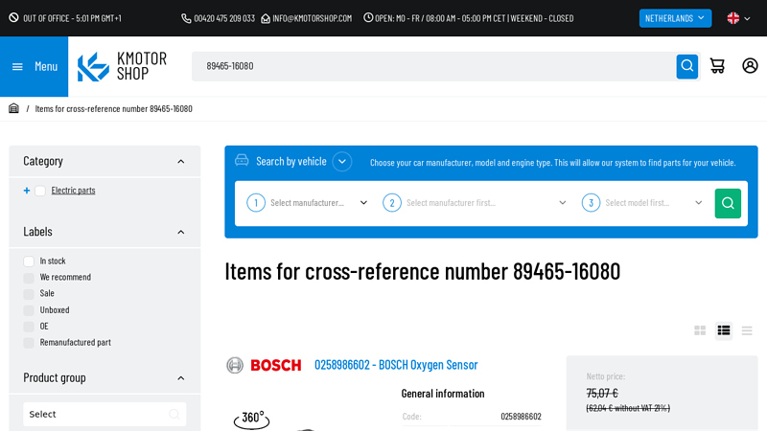The image size is (767, 431).
Task: Check the OE label filter
Action: point(29,327)
